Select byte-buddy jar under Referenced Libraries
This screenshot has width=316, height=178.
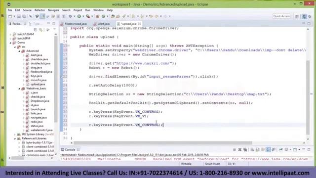click(x=39, y=142)
